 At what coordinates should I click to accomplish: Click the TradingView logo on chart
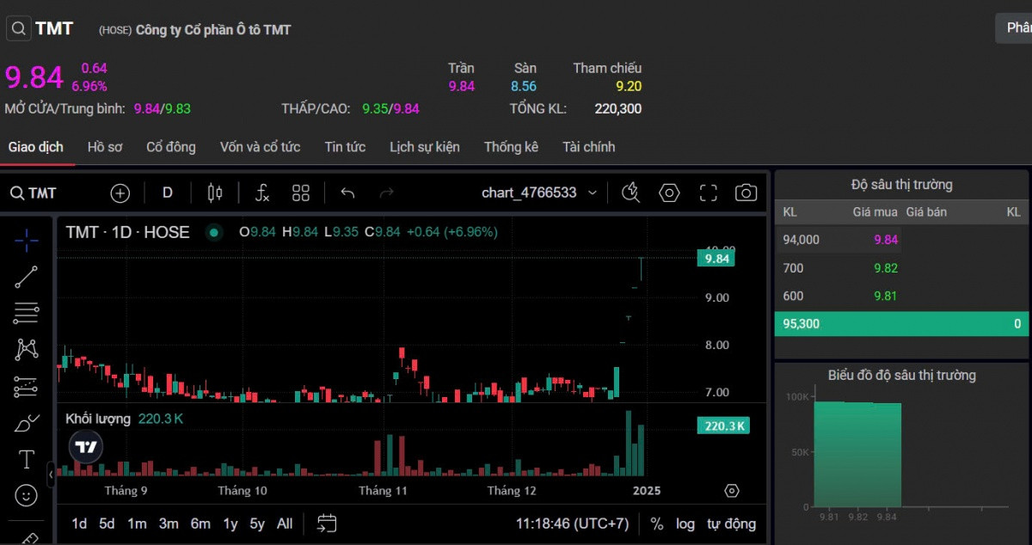(86, 447)
